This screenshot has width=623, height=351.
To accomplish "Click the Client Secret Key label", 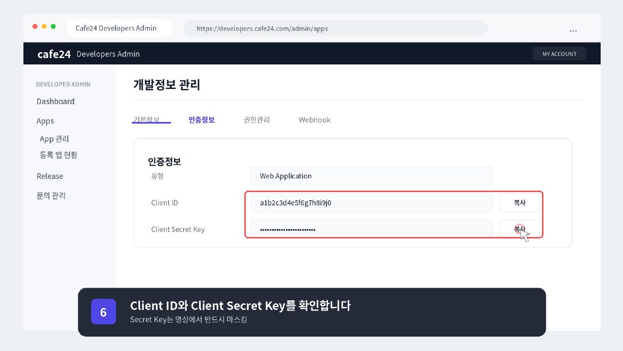I will click(178, 230).
